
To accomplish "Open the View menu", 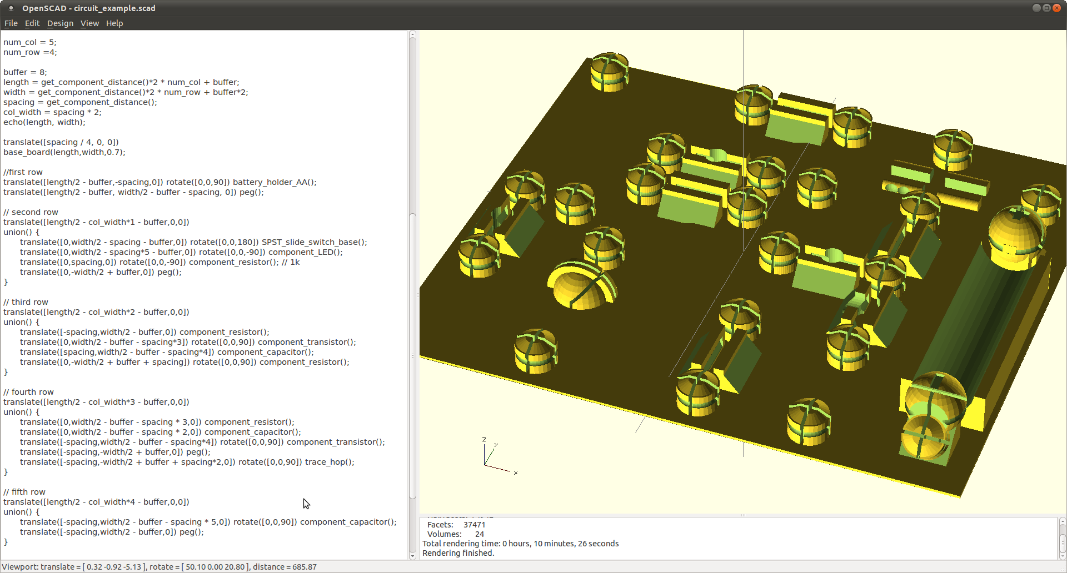I will click(x=89, y=23).
